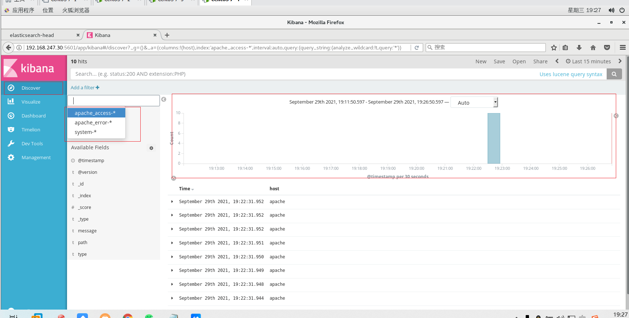Open the Last 15 minutes time picker
The width and height of the screenshot is (629, 318).
point(588,61)
